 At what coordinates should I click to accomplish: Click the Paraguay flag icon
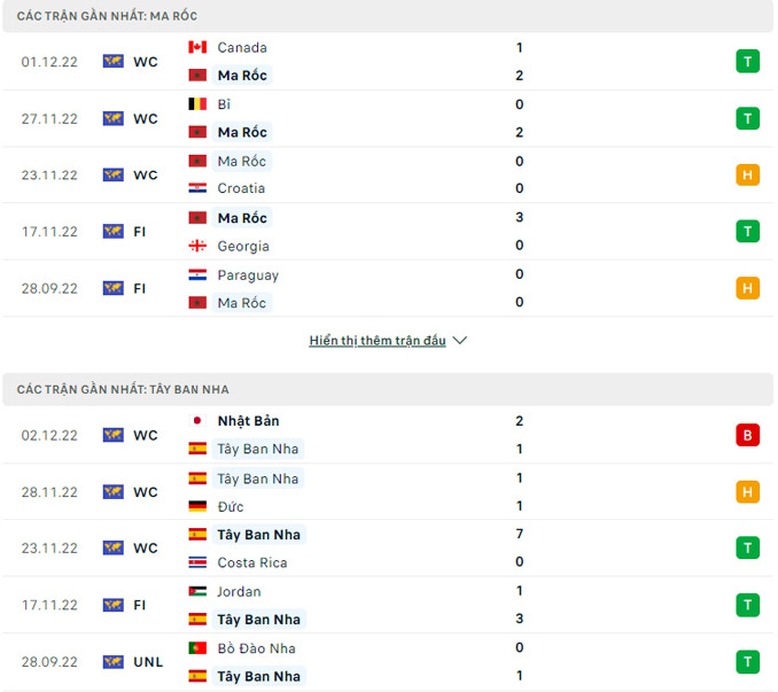pos(197,275)
